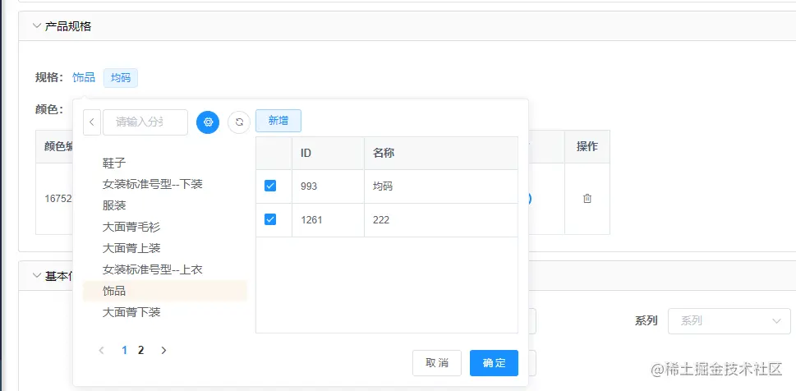This screenshot has height=391, width=796.
Task: Click the 操作 column header
Action: [587, 147]
